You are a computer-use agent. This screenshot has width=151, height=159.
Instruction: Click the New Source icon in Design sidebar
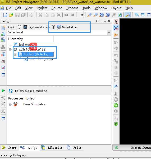[3, 28]
